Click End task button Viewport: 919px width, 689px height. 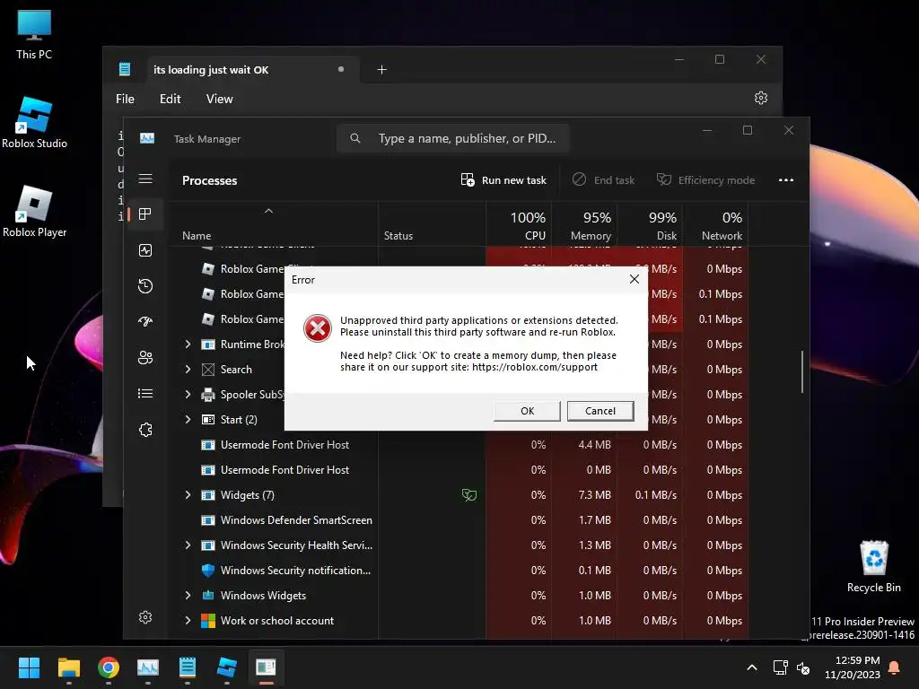click(x=603, y=179)
